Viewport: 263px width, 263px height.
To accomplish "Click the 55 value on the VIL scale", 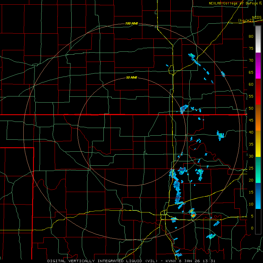I will point(251,96).
